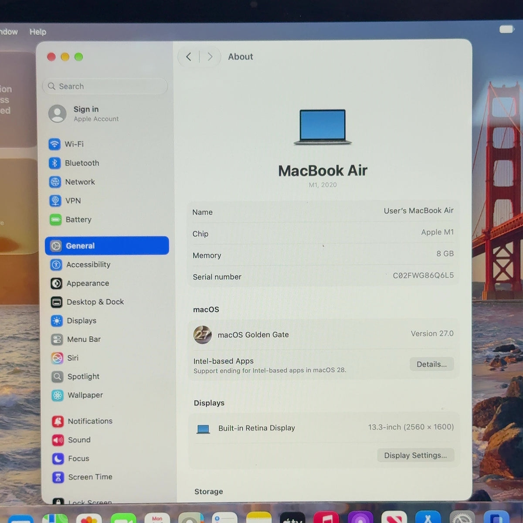The width and height of the screenshot is (523, 523).
Task: Select the Network globe icon
Action: pyautogui.click(x=55, y=182)
